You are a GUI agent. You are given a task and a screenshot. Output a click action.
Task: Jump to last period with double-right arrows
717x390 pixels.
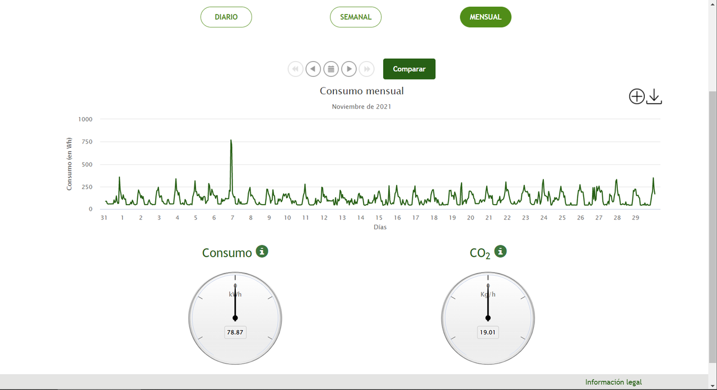point(367,69)
